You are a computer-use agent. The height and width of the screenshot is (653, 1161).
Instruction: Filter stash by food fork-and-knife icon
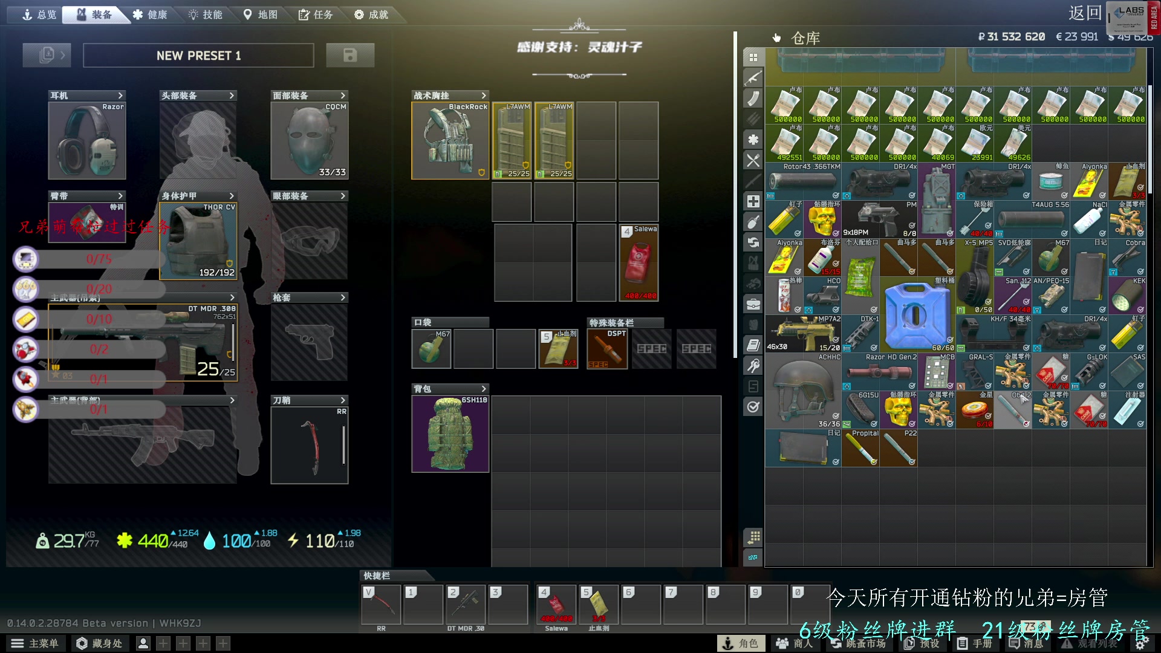[753, 160]
